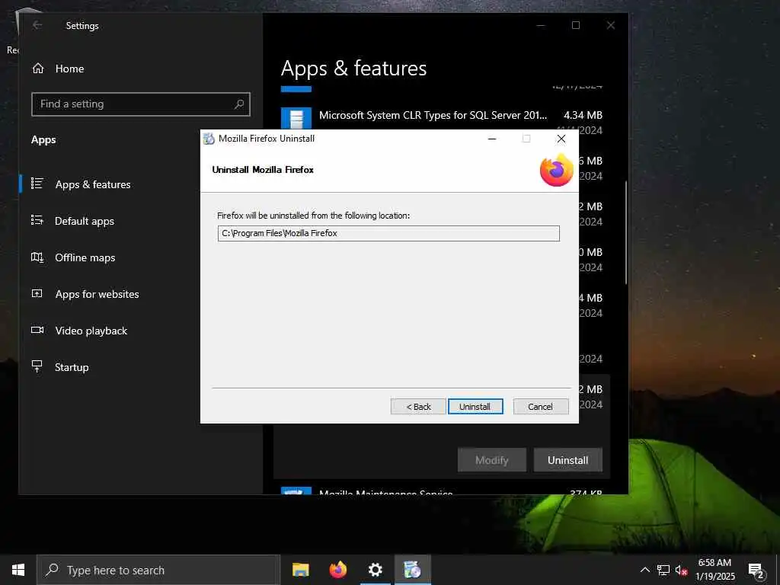Minimize the Settings window

542,25
